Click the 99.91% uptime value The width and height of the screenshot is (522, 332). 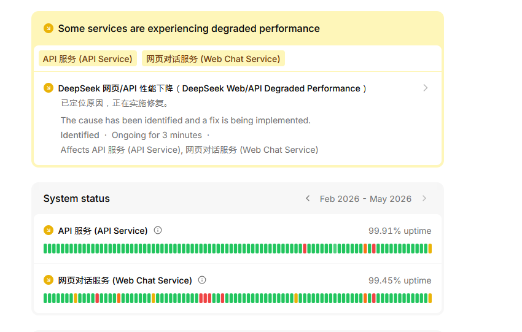point(400,231)
